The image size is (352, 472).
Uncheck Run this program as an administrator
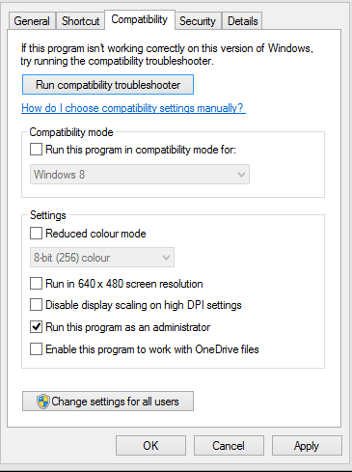click(x=36, y=327)
